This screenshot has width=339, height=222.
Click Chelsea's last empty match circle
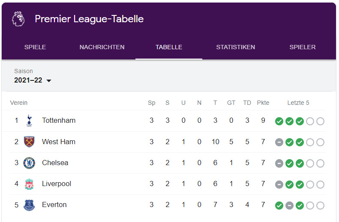[320, 163]
